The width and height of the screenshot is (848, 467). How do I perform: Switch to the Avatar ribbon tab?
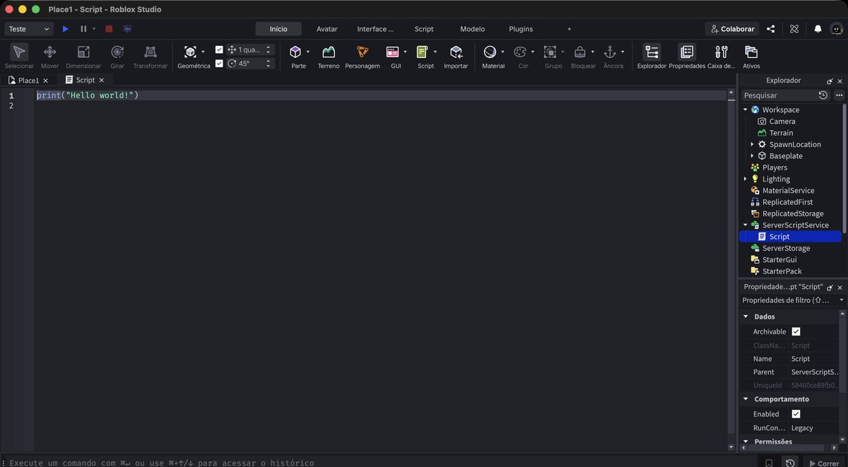coord(326,29)
